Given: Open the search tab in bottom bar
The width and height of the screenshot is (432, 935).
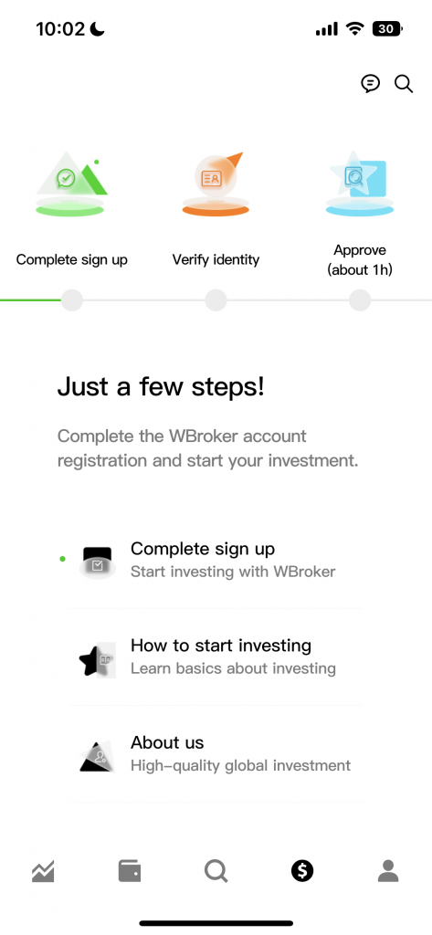Looking at the screenshot, I should 216,871.
